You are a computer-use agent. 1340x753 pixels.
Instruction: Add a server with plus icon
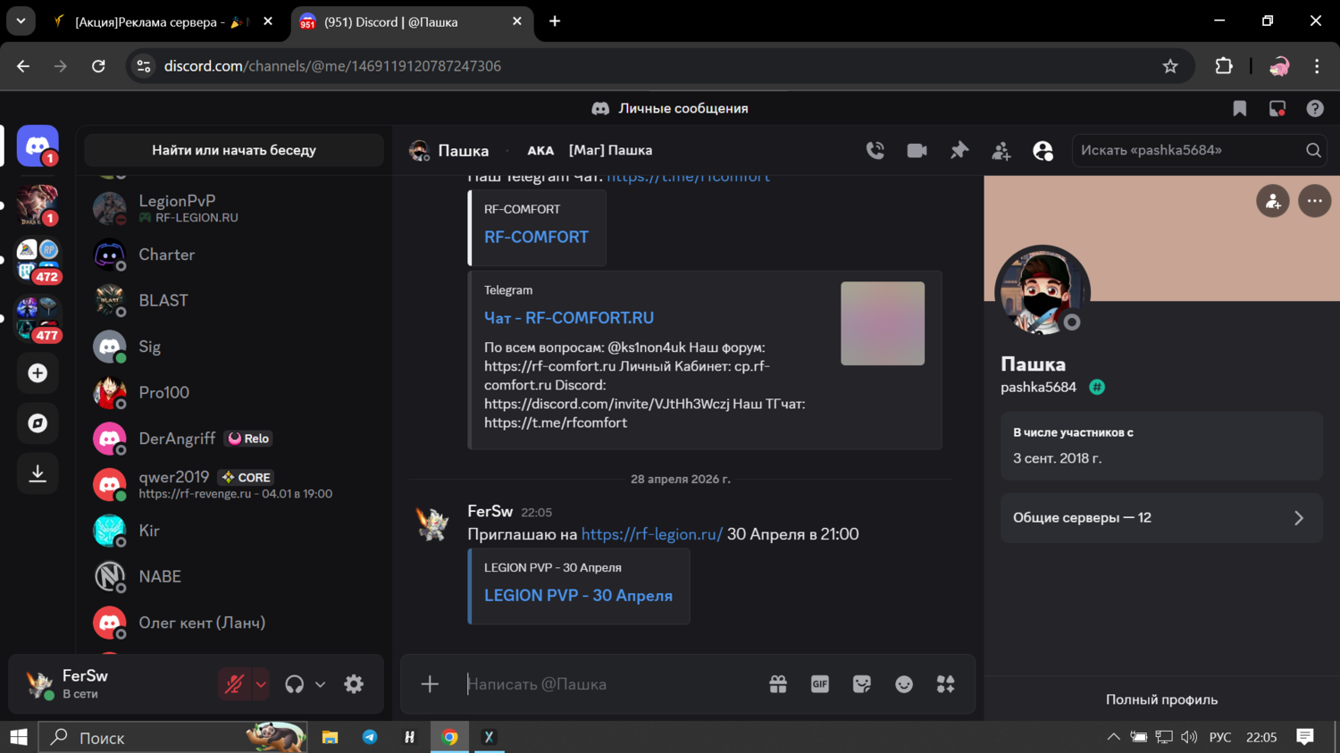(38, 373)
